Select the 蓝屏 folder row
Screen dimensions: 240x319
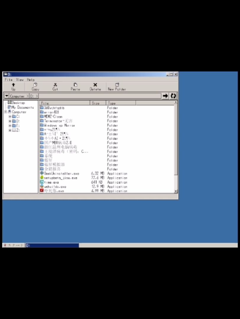coord(107,160)
